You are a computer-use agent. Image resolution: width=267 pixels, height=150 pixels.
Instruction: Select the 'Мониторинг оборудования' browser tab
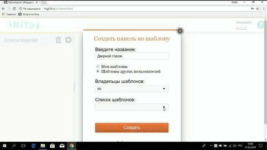click(x=20, y=2)
